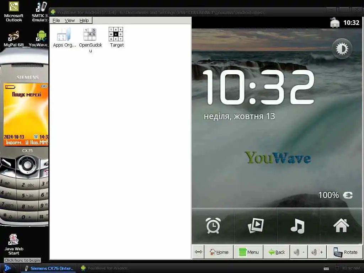Open the music note icon in Android dock
This screenshot has width=364, height=273.
(298, 226)
